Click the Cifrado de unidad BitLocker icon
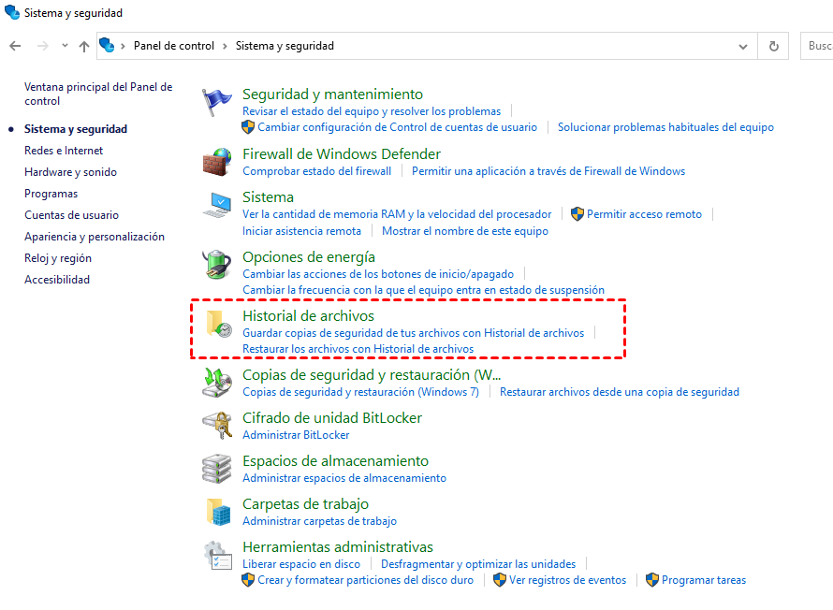833x610 pixels. (x=218, y=426)
